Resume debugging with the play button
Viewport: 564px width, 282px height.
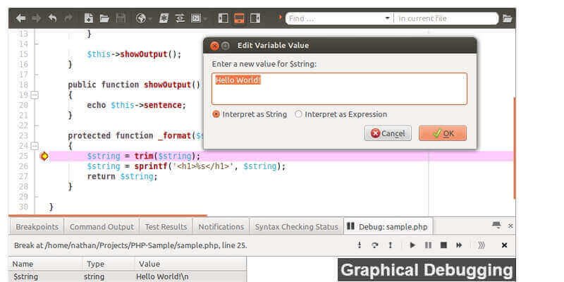(x=412, y=245)
